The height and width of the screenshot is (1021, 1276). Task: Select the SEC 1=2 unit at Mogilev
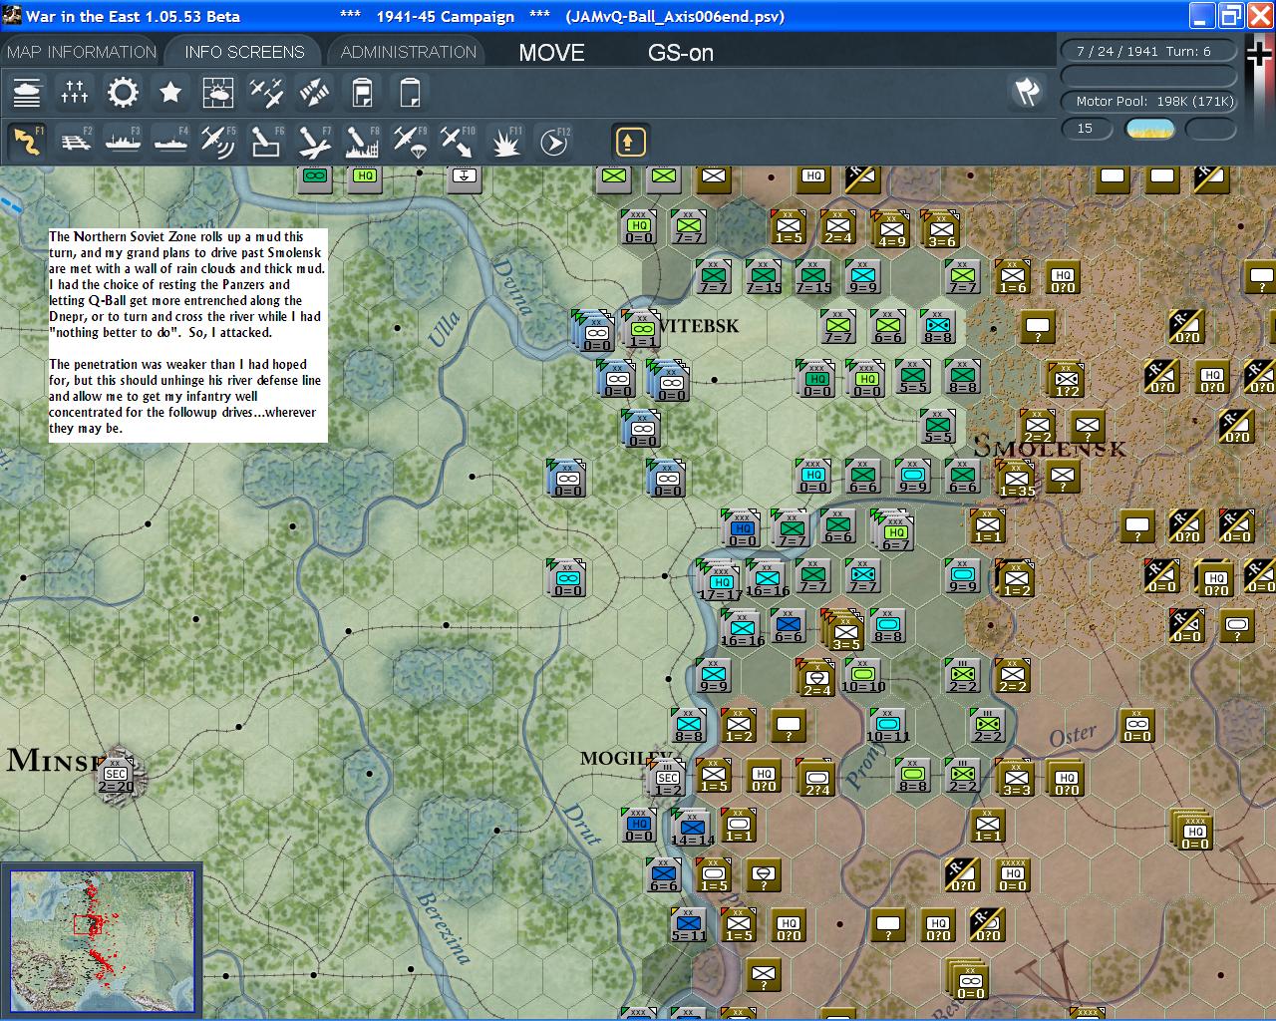tap(667, 778)
